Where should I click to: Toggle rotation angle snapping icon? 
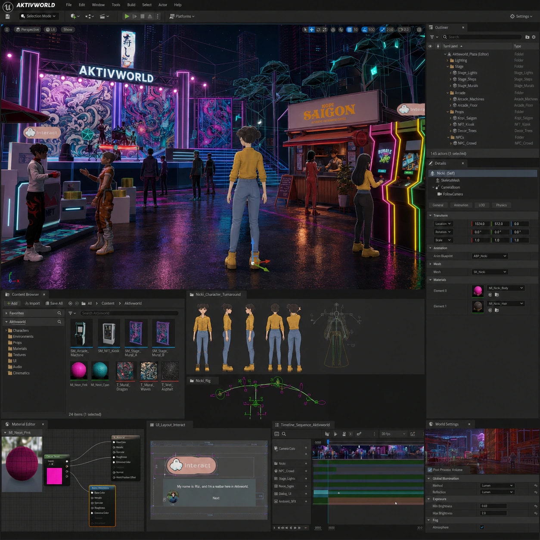(x=364, y=30)
